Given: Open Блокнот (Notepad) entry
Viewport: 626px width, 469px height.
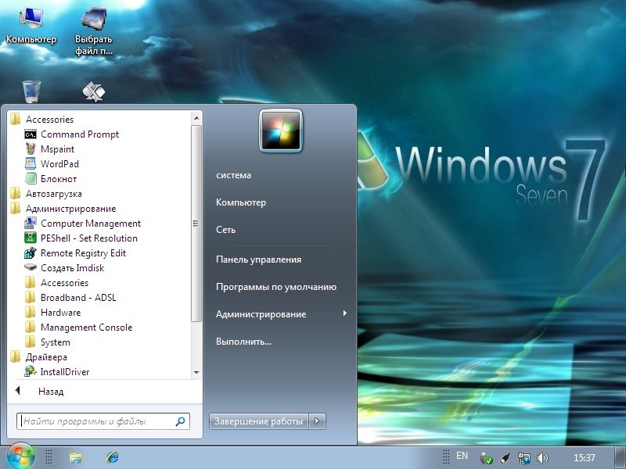Looking at the screenshot, I should 51,179.
